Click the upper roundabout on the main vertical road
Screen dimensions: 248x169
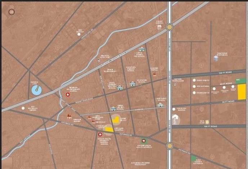coord(169,27)
